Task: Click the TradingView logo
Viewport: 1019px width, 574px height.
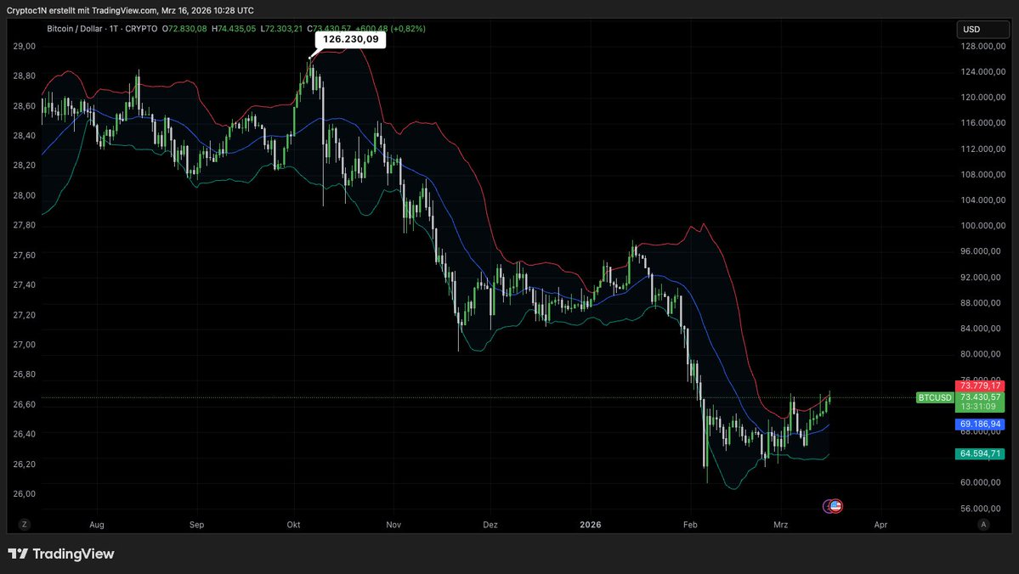Action: pyautogui.click(x=61, y=554)
